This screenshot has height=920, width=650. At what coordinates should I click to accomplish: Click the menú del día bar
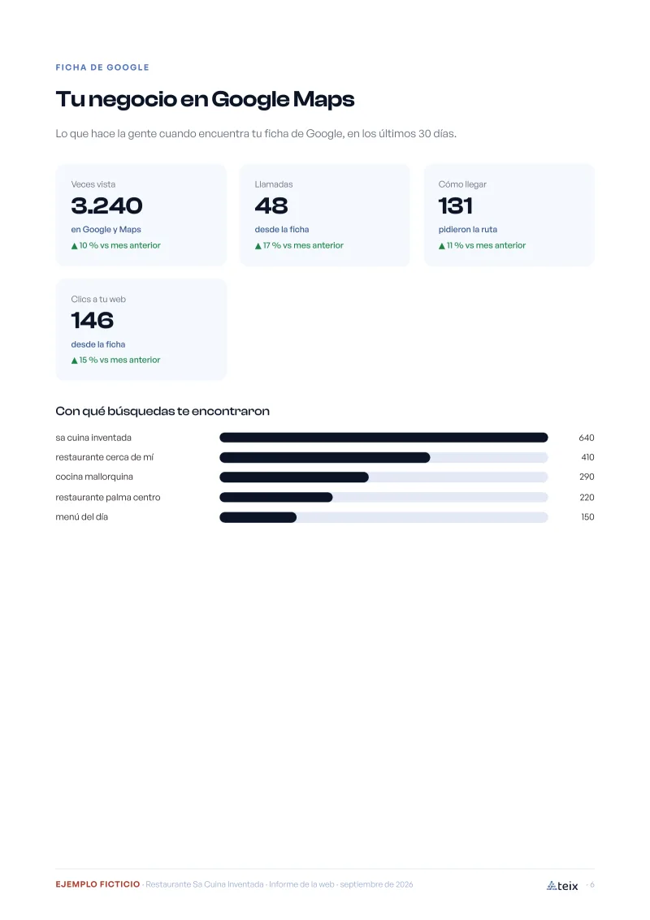[383, 517]
